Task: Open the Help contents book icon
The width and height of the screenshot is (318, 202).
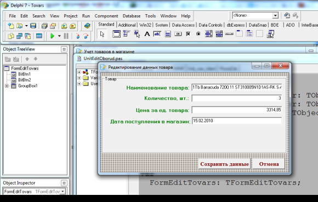Action: (x=87, y=26)
